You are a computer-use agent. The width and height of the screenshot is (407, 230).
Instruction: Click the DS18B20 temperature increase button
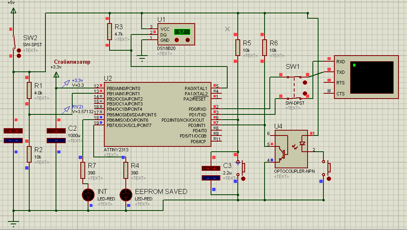tap(187, 40)
